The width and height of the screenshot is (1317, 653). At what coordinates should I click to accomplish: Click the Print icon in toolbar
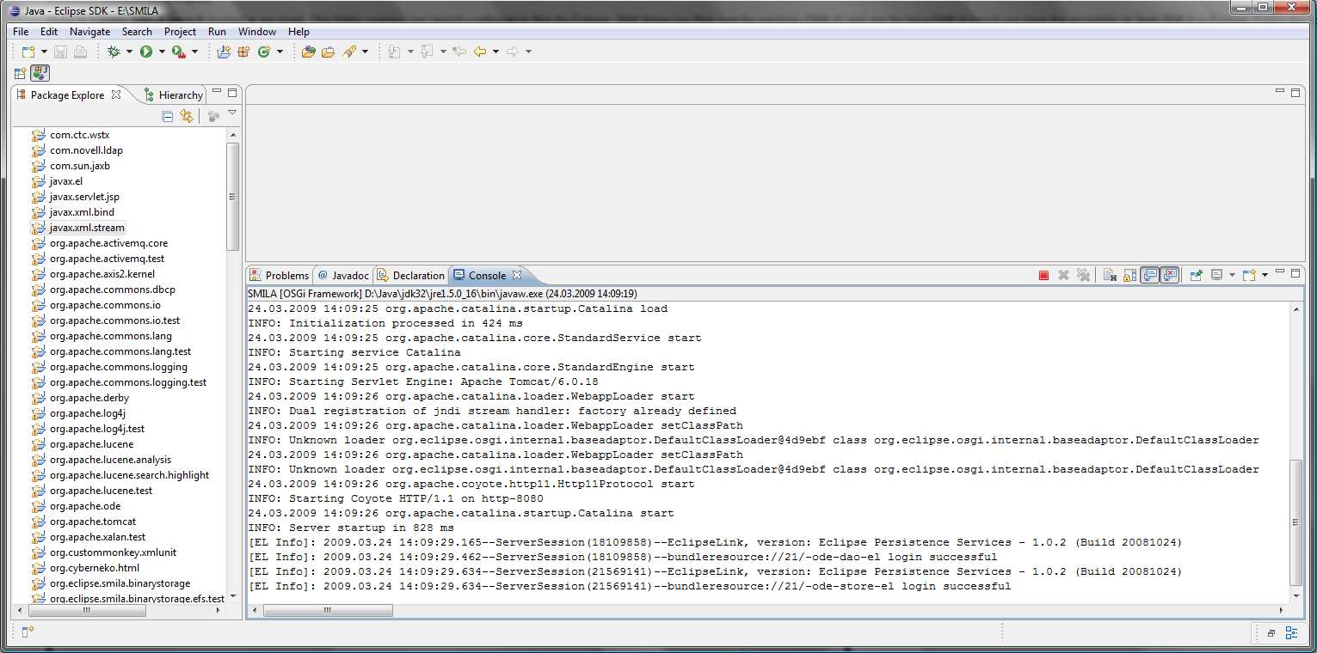[80, 52]
